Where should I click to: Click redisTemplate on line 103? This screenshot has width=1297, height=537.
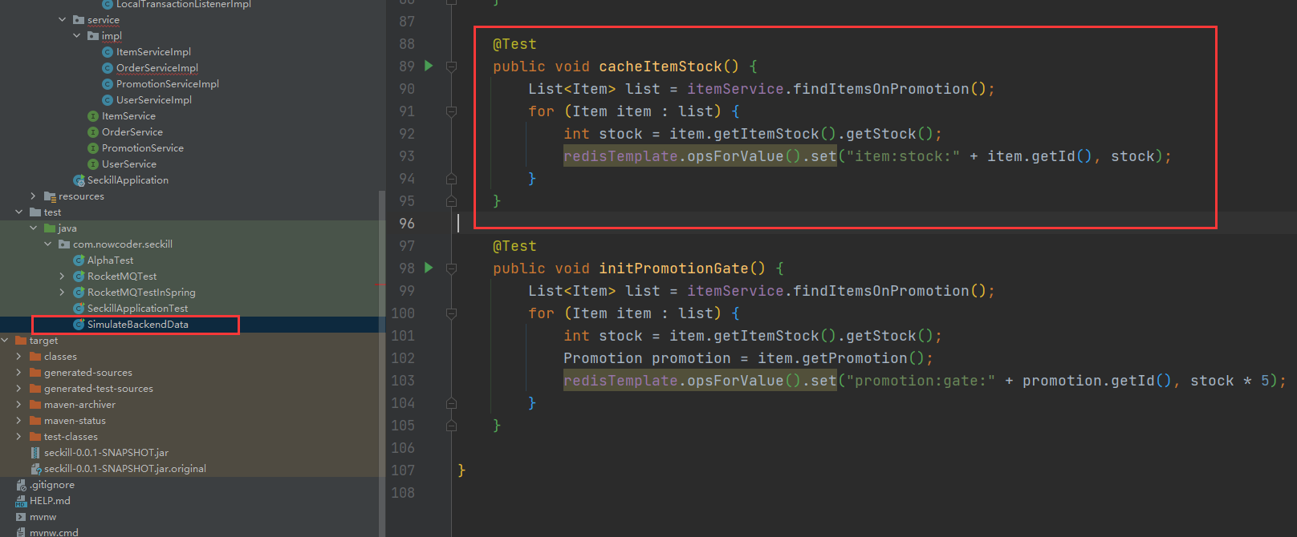620,381
